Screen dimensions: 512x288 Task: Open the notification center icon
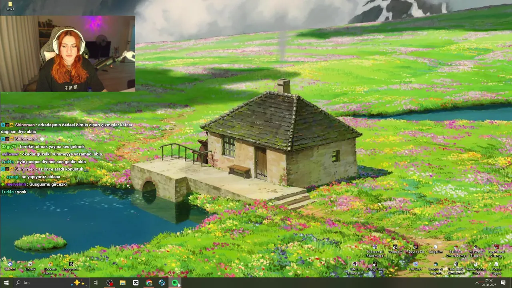(x=504, y=283)
